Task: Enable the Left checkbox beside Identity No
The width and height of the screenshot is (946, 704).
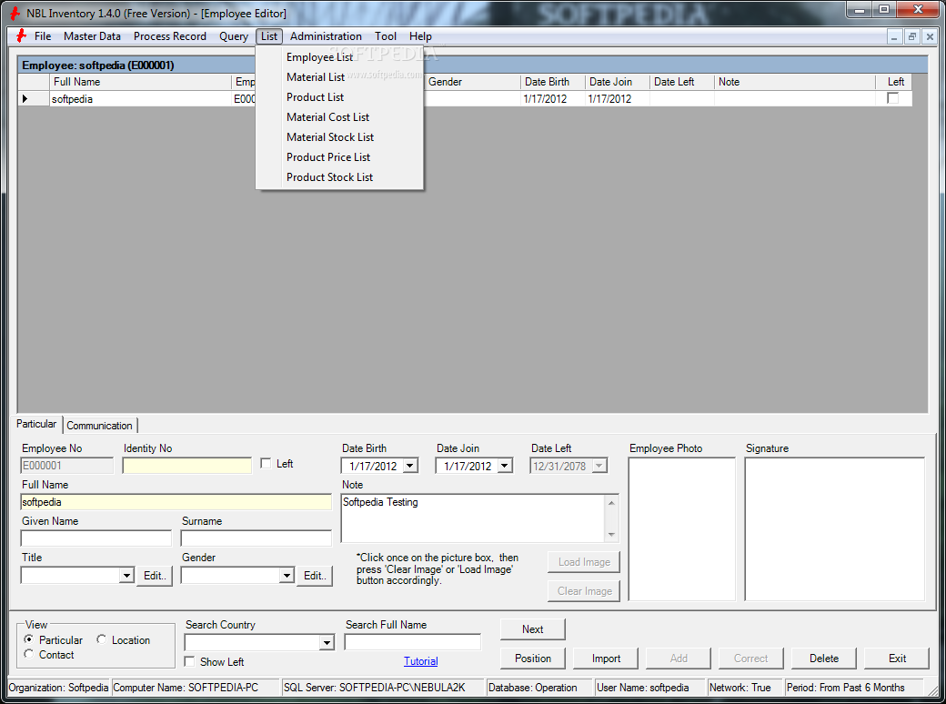Action: click(266, 463)
